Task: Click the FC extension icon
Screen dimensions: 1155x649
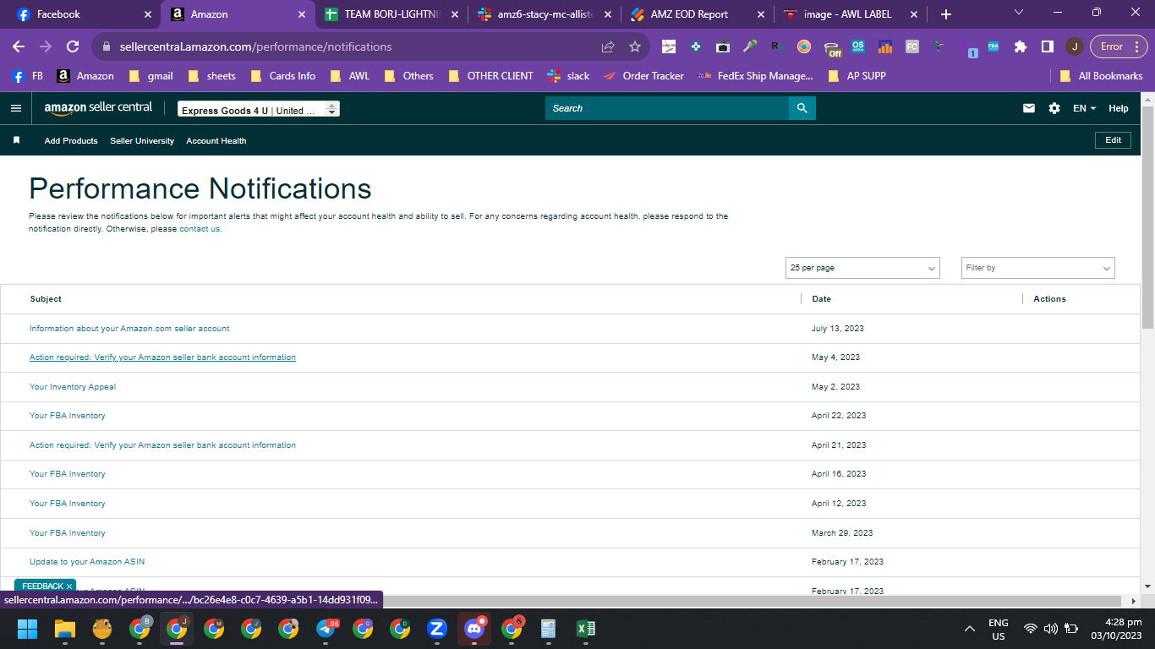Action: coord(911,46)
